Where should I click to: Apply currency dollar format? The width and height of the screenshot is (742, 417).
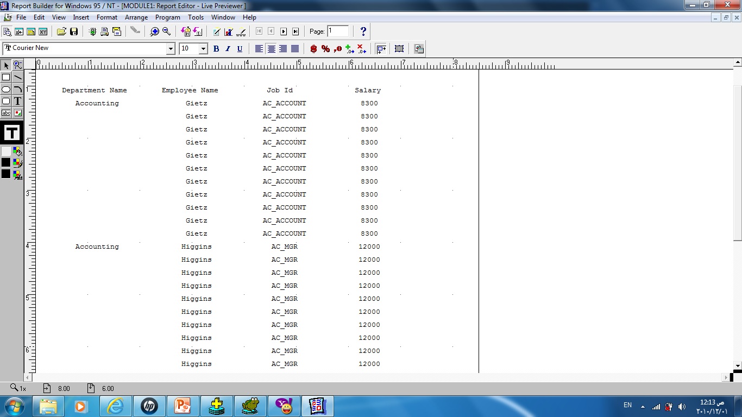coord(313,49)
